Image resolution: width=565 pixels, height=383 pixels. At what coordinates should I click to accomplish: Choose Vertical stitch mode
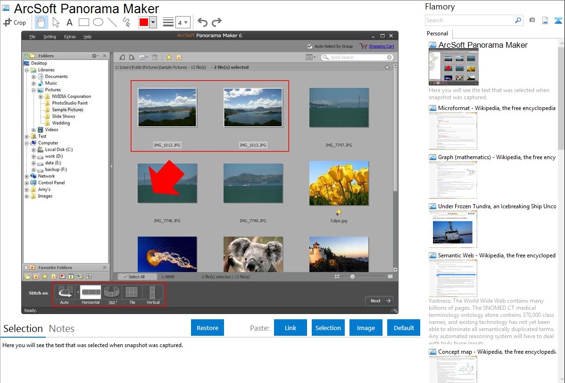tap(153, 295)
